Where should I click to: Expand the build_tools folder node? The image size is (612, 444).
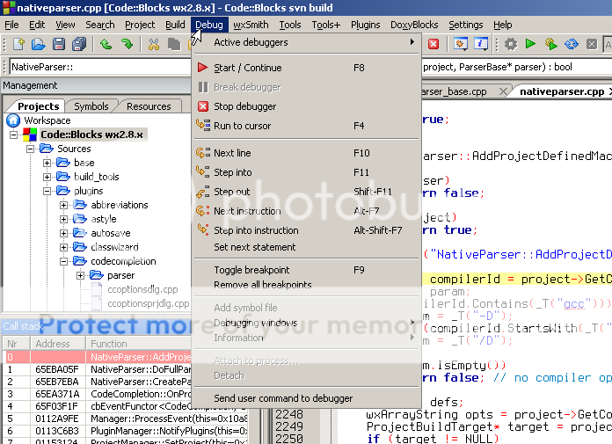point(47,177)
